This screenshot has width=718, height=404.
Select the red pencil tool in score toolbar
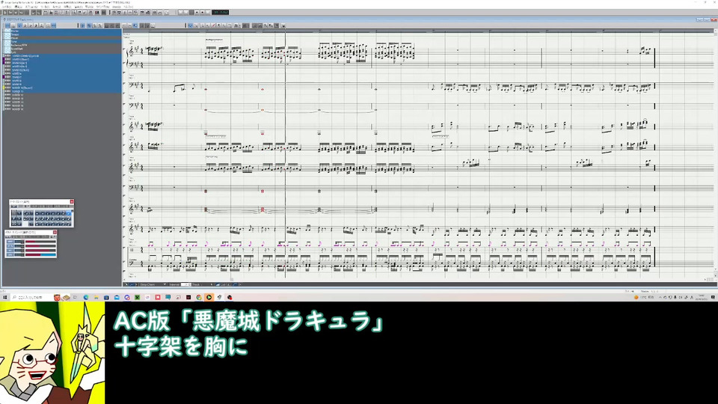coord(213,25)
